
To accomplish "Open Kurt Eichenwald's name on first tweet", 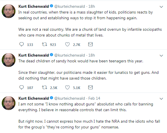I will 34,6.
